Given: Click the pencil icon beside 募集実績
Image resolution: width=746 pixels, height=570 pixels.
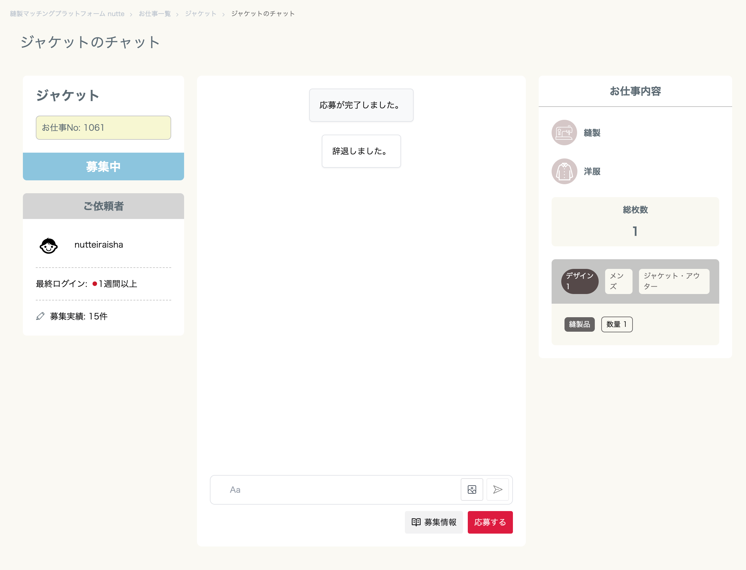Looking at the screenshot, I should coord(40,316).
